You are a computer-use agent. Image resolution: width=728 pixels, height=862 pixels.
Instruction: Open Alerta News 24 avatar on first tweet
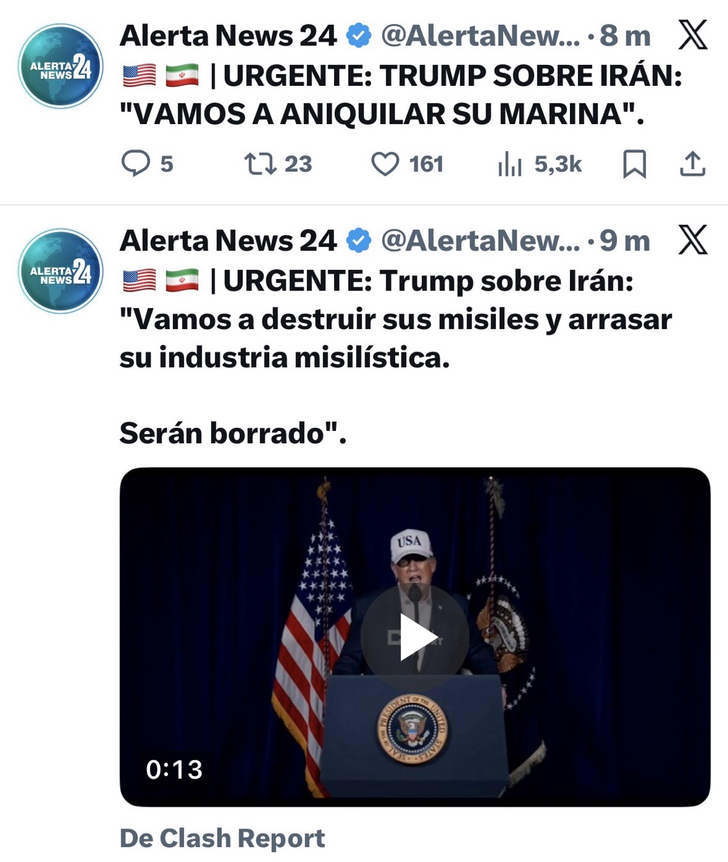60,66
